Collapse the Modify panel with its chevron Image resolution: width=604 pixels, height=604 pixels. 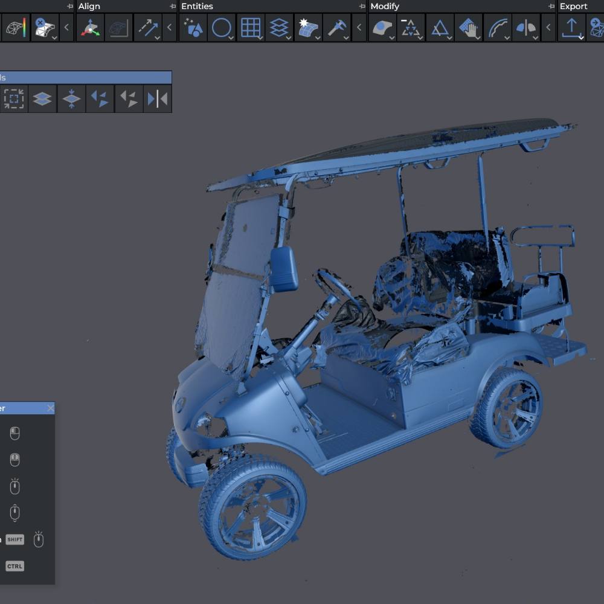coord(548,27)
